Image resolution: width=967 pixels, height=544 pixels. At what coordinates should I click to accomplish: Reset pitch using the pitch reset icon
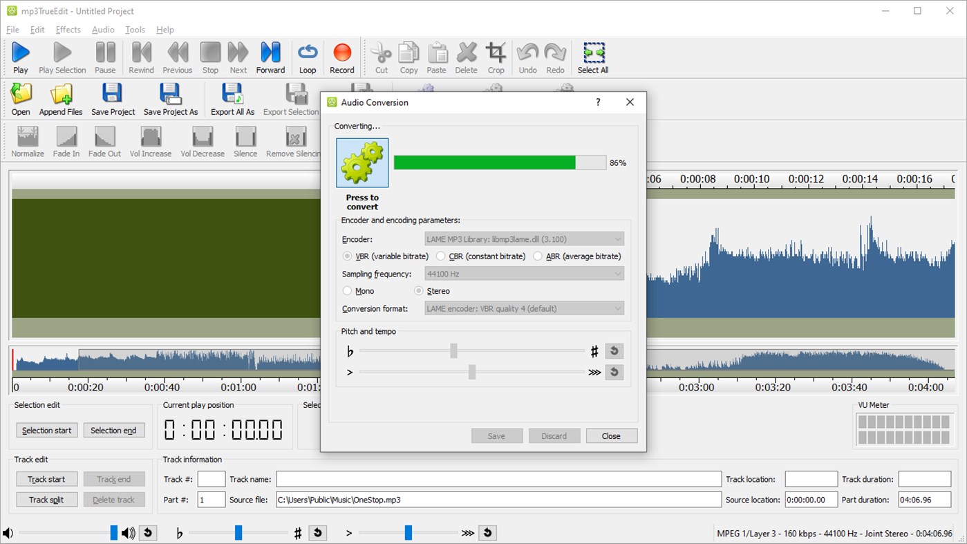tap(614, 350)
